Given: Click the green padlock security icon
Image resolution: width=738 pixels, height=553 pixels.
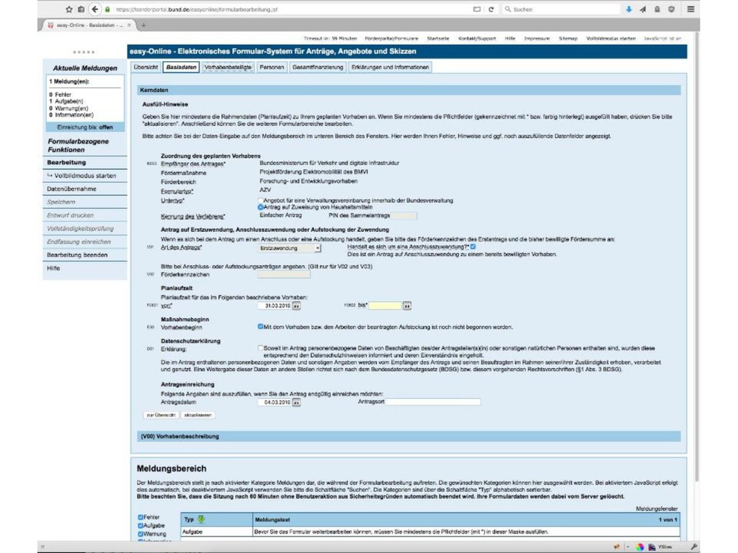Looking at the screenshot, I should [x=107, y=9].
